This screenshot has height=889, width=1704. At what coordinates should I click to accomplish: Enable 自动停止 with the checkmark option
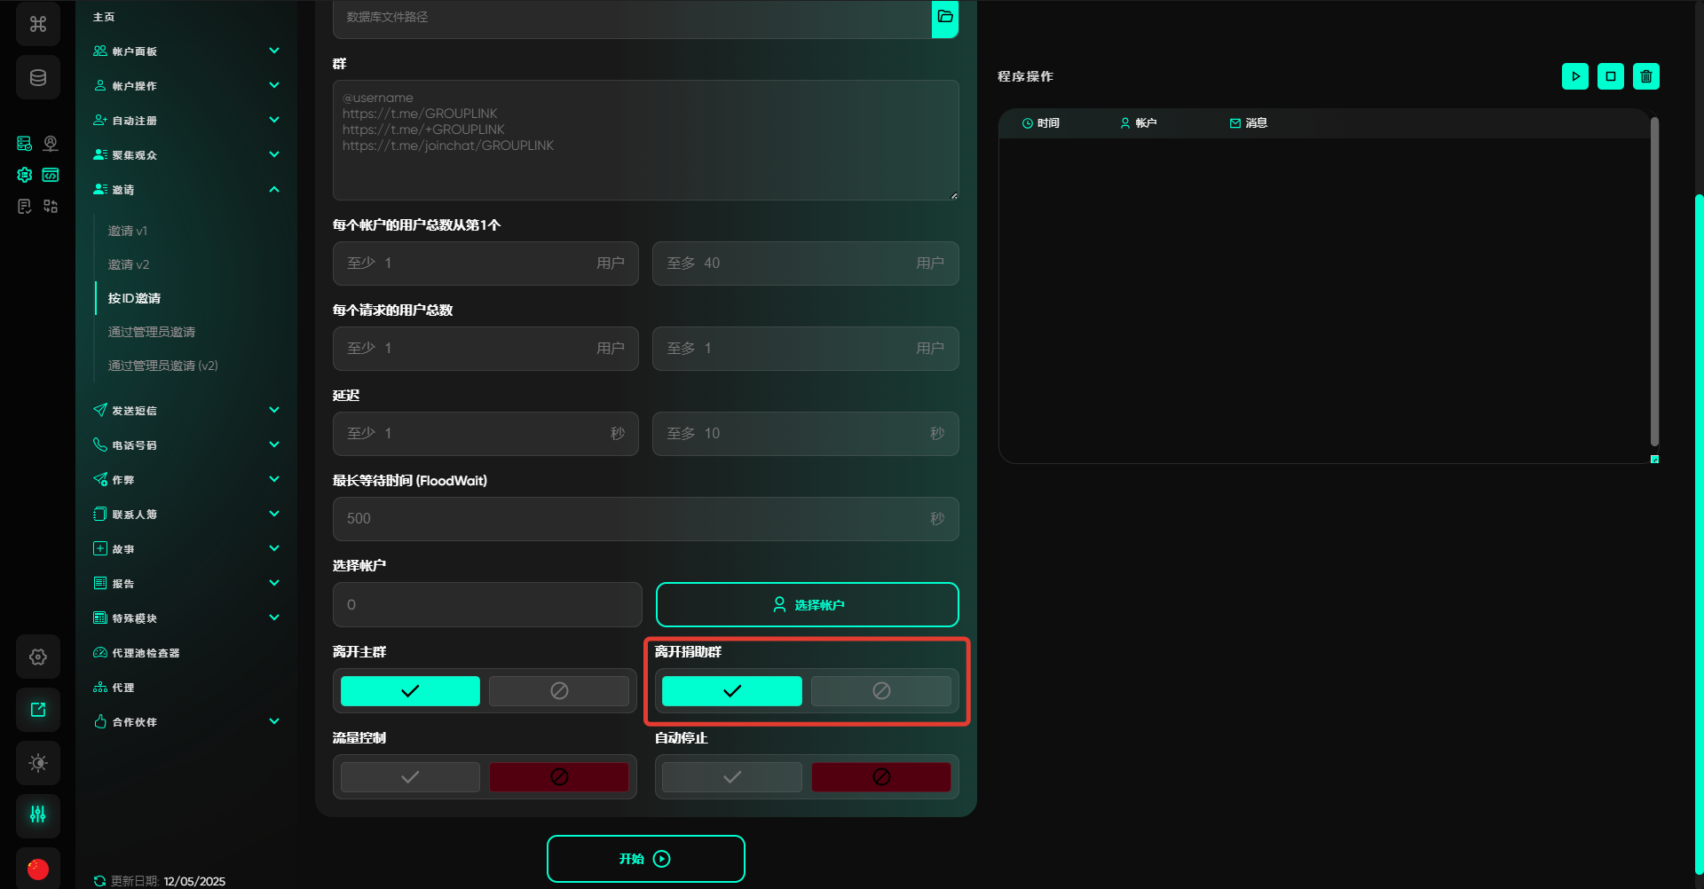coord(731,777)
